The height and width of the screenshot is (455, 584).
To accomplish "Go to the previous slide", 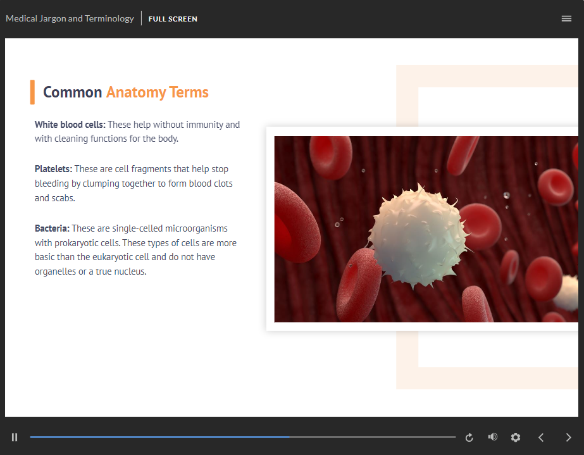I will coord(541,437).
